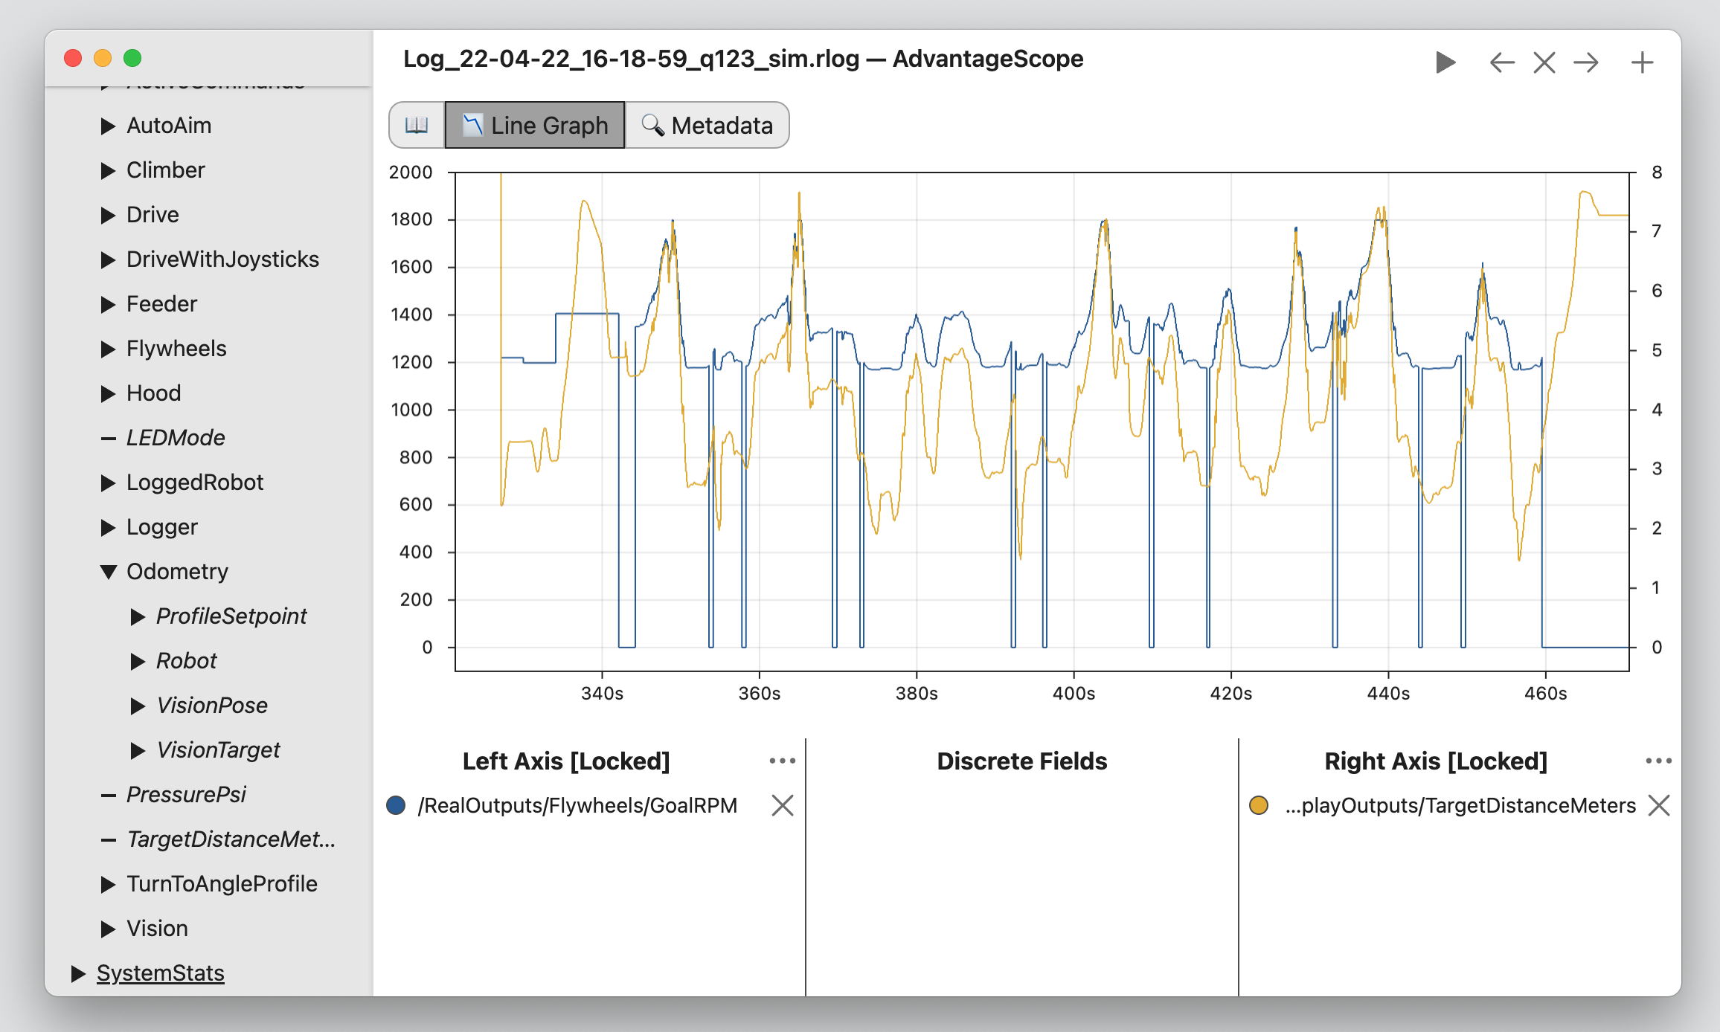
Task: Expand the LoggedRobot node
Action: (108, 483)
